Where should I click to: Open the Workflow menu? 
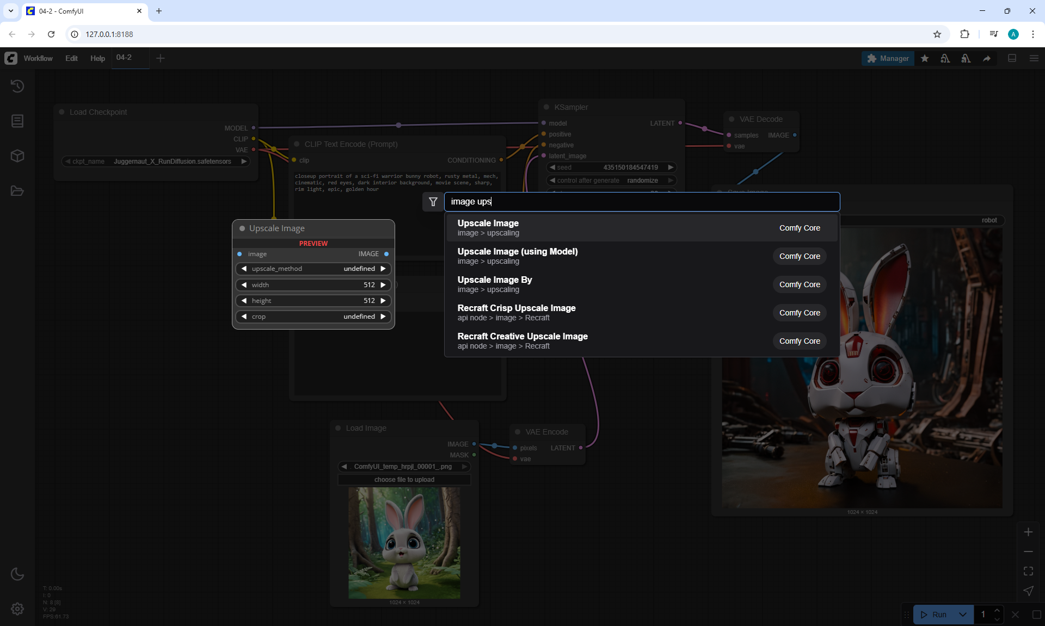tap(38, 58)
